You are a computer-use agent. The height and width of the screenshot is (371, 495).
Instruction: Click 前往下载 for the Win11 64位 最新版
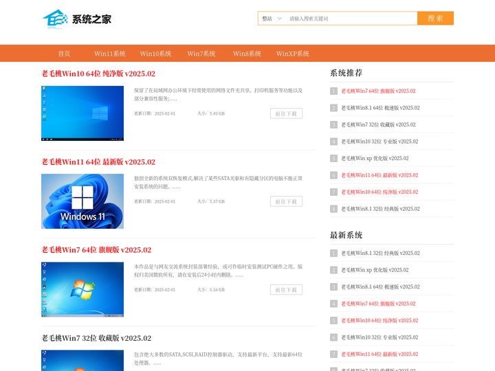coord(286,201)
